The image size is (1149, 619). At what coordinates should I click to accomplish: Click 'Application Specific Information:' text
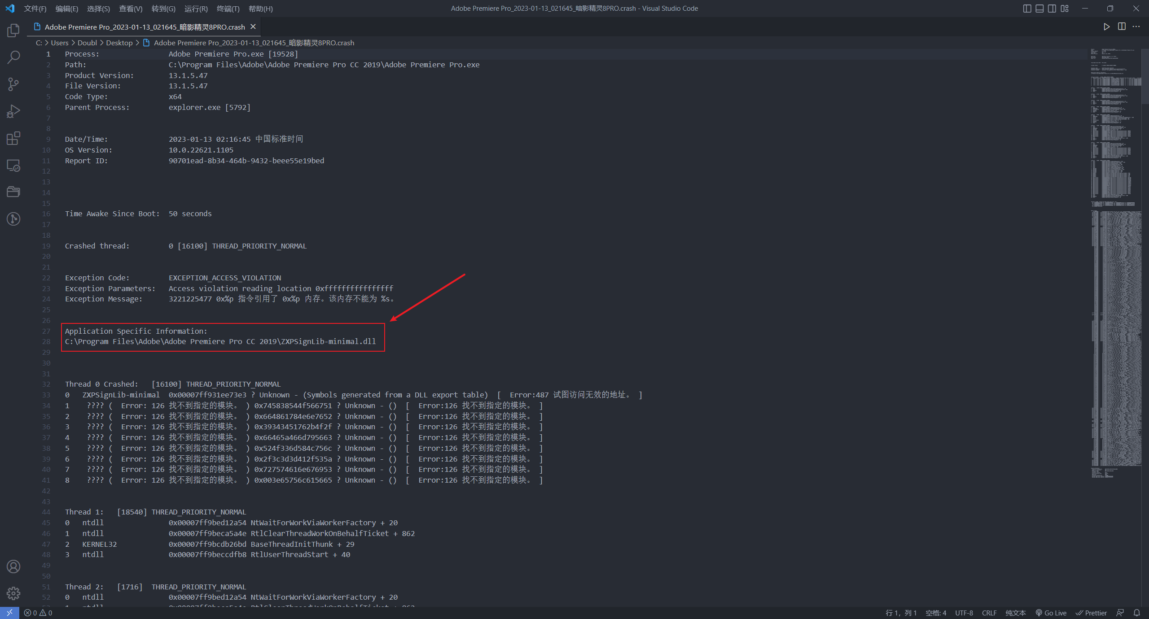tap(136, 331)
